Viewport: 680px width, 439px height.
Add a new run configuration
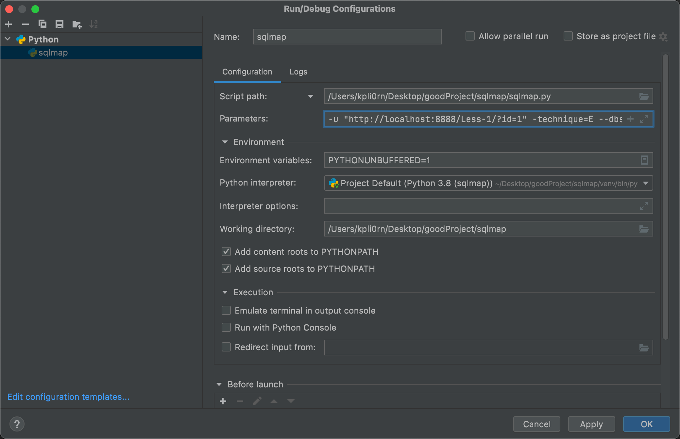(9, 24)
